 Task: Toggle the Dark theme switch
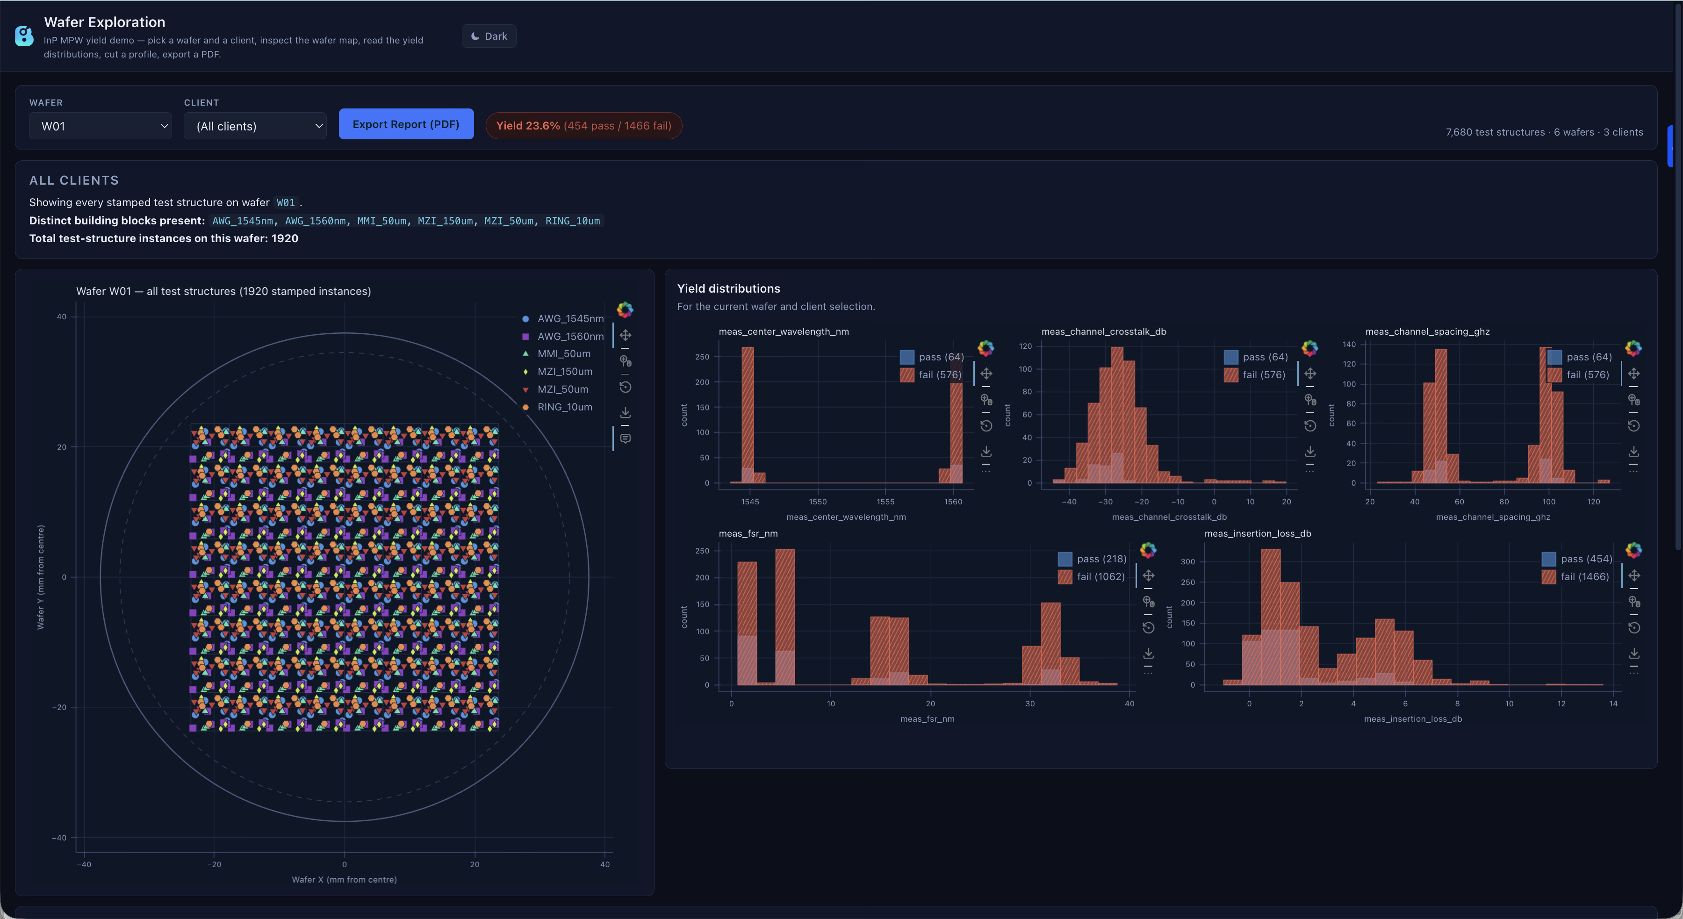[x=489, y=36]
